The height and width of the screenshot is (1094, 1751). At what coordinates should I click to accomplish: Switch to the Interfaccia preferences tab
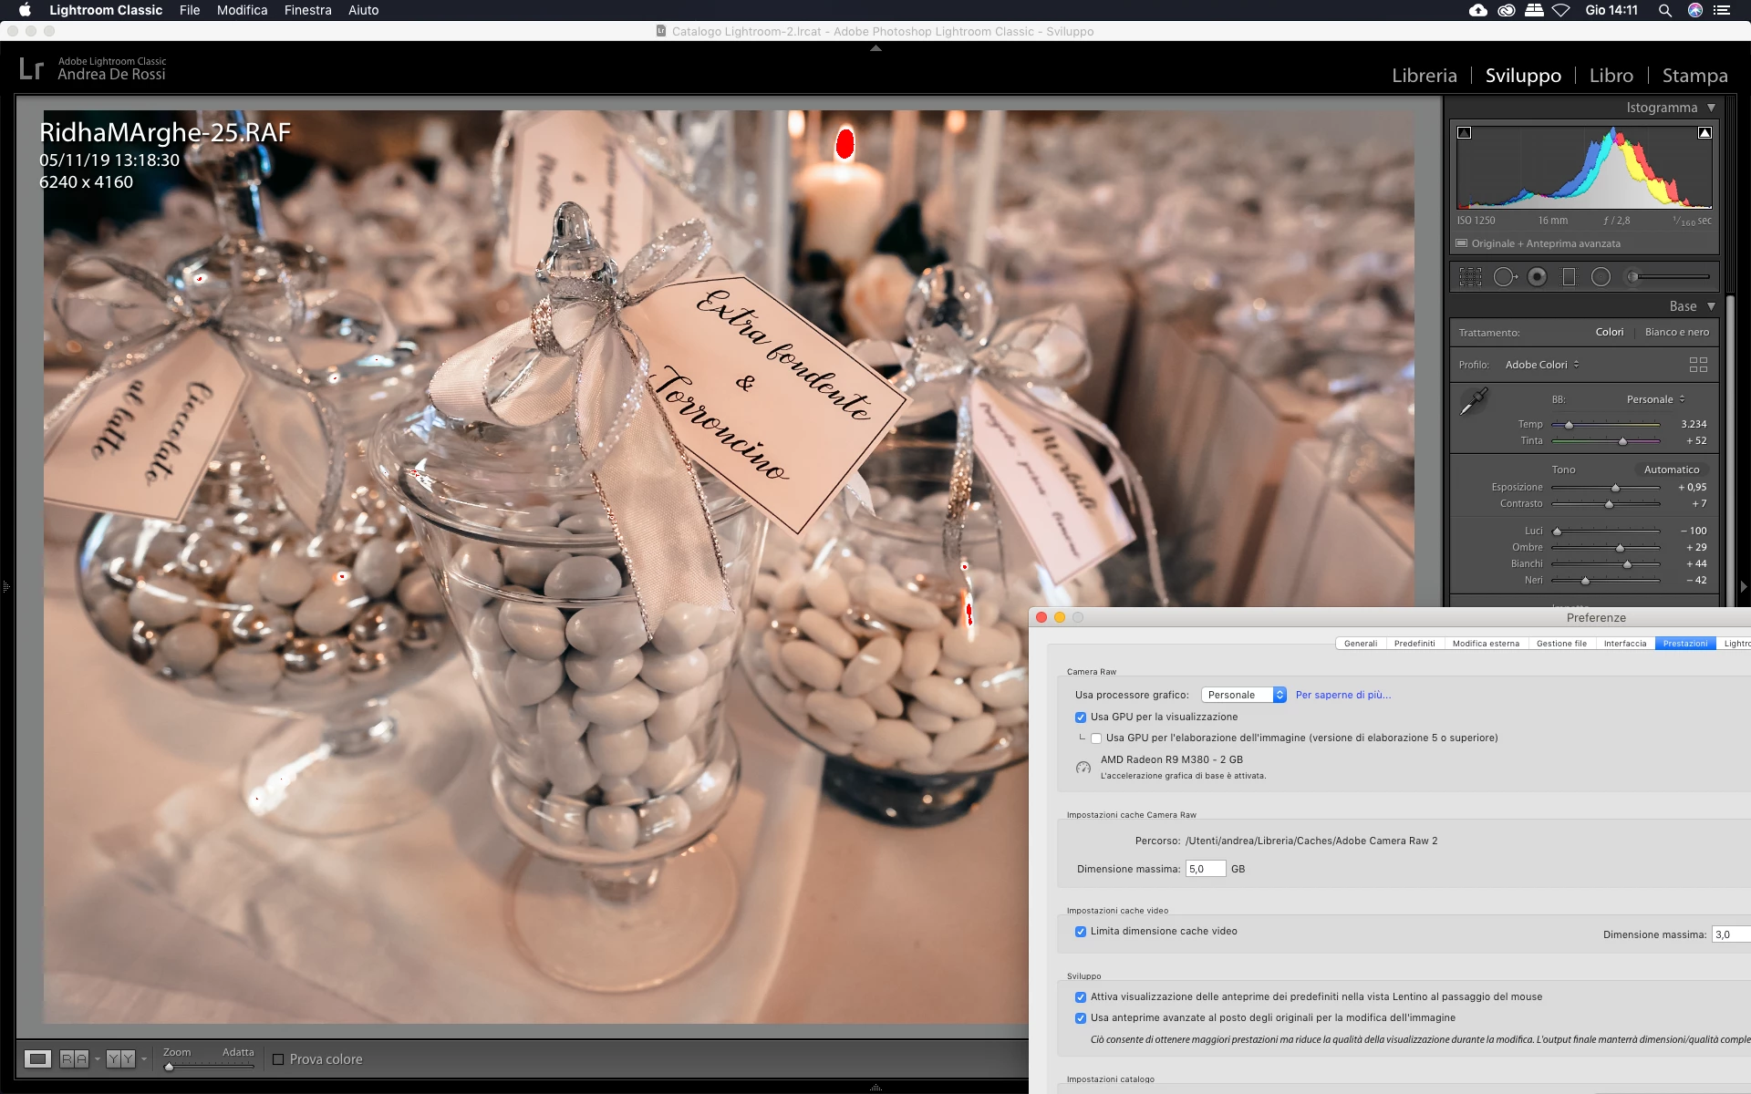tap(1624, 644)
